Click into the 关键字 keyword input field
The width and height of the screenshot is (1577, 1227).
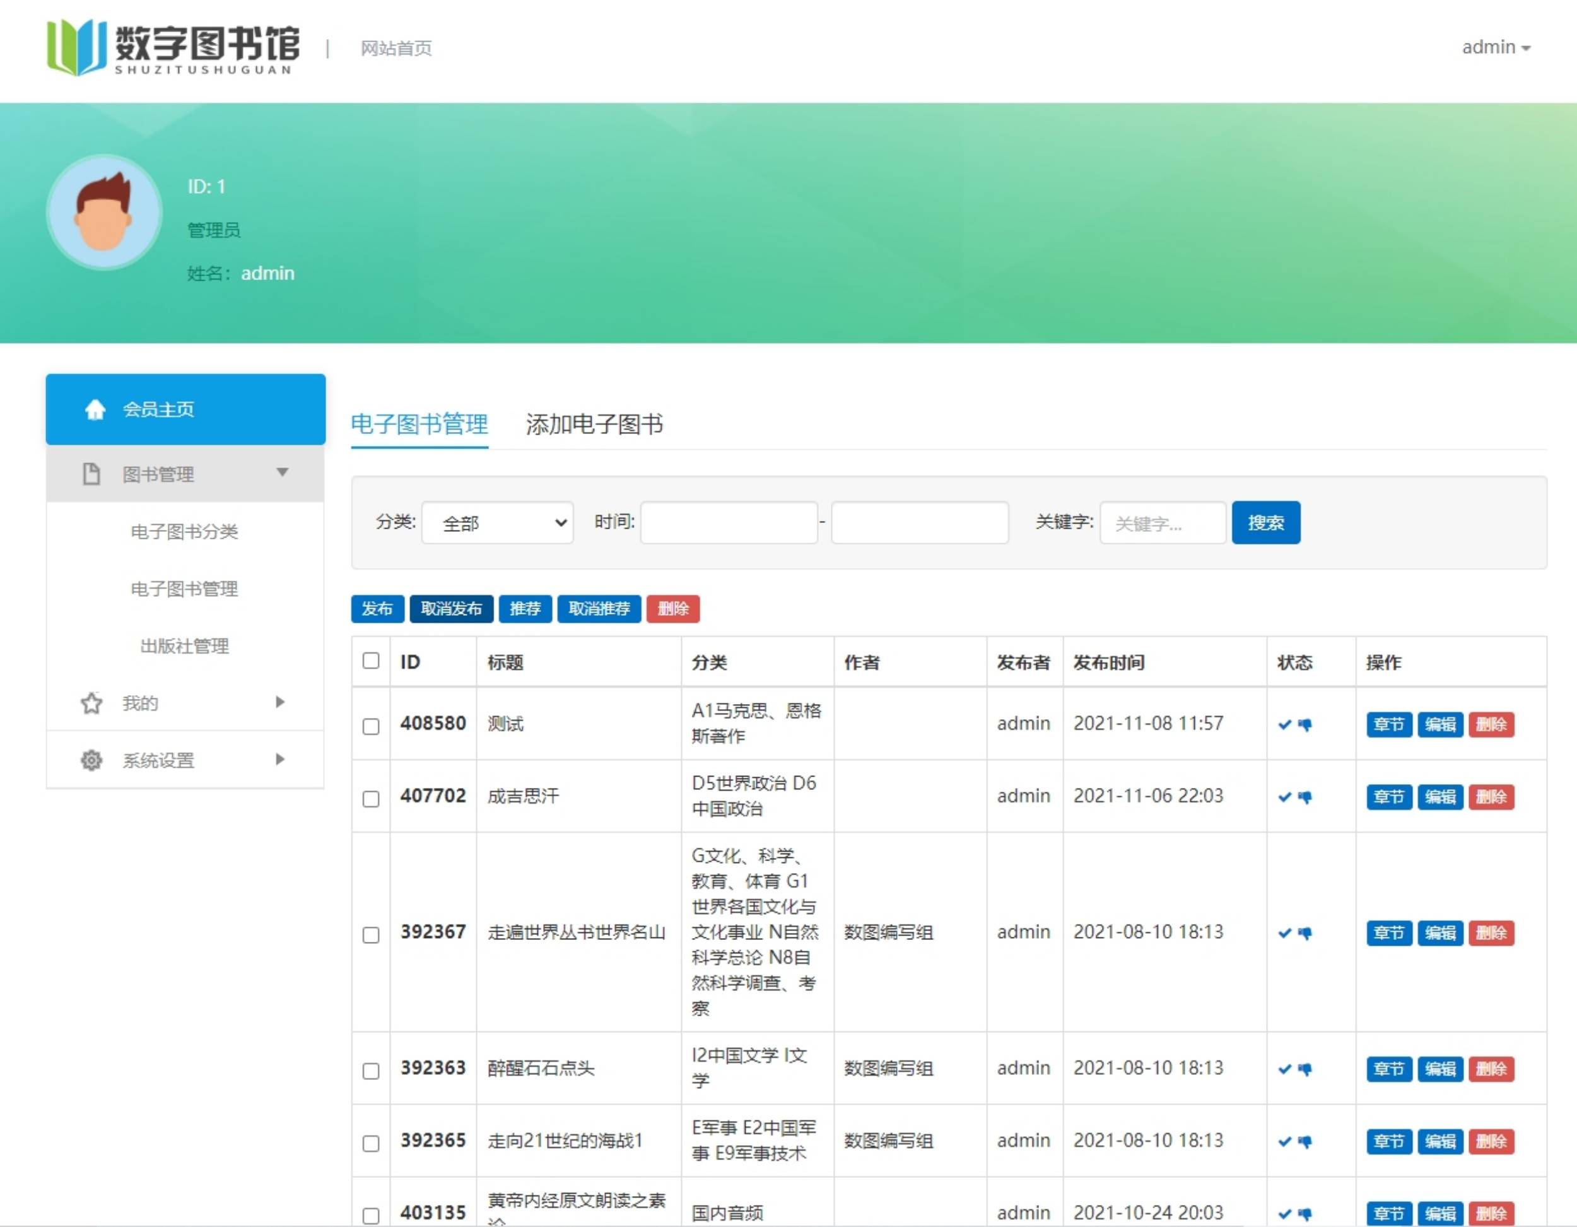[x=1163, y=523]
